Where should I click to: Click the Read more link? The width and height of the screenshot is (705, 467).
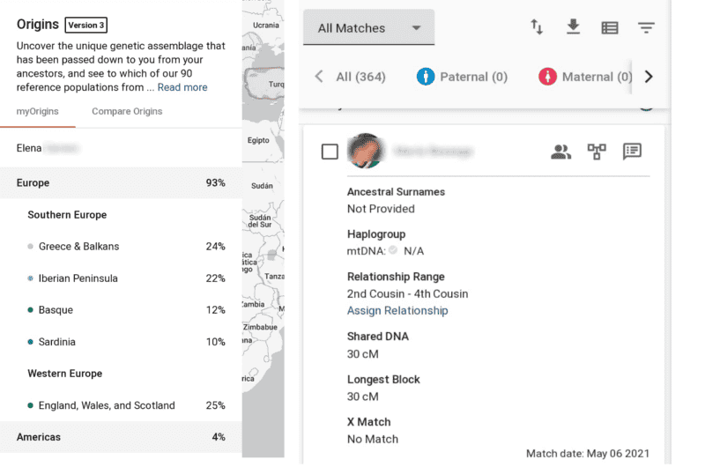pyautogui.click(x=182, y=87)
